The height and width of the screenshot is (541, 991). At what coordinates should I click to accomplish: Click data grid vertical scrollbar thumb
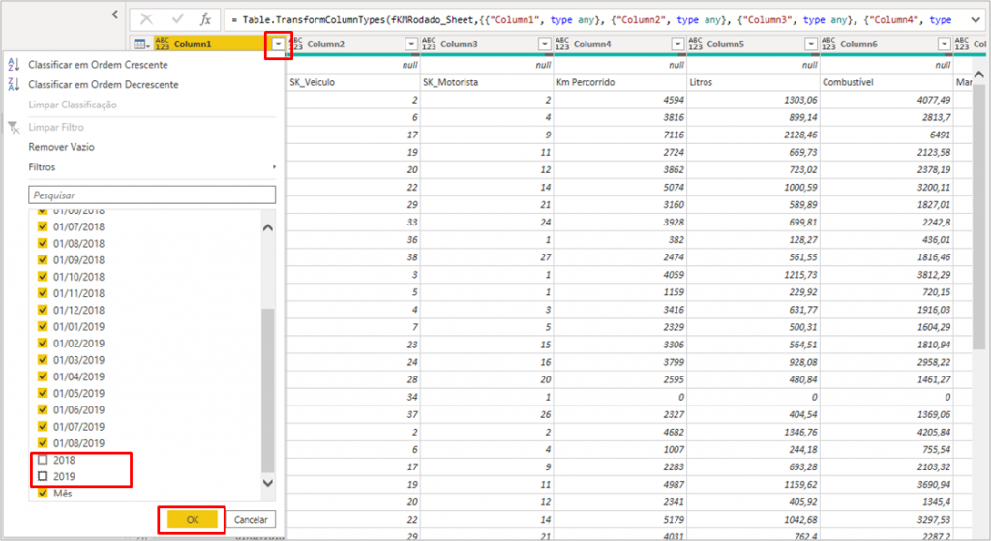[x=978, y=217]
